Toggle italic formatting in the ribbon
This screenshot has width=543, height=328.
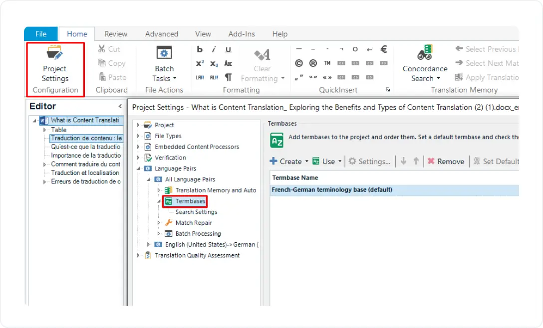(x=213, y=50)
